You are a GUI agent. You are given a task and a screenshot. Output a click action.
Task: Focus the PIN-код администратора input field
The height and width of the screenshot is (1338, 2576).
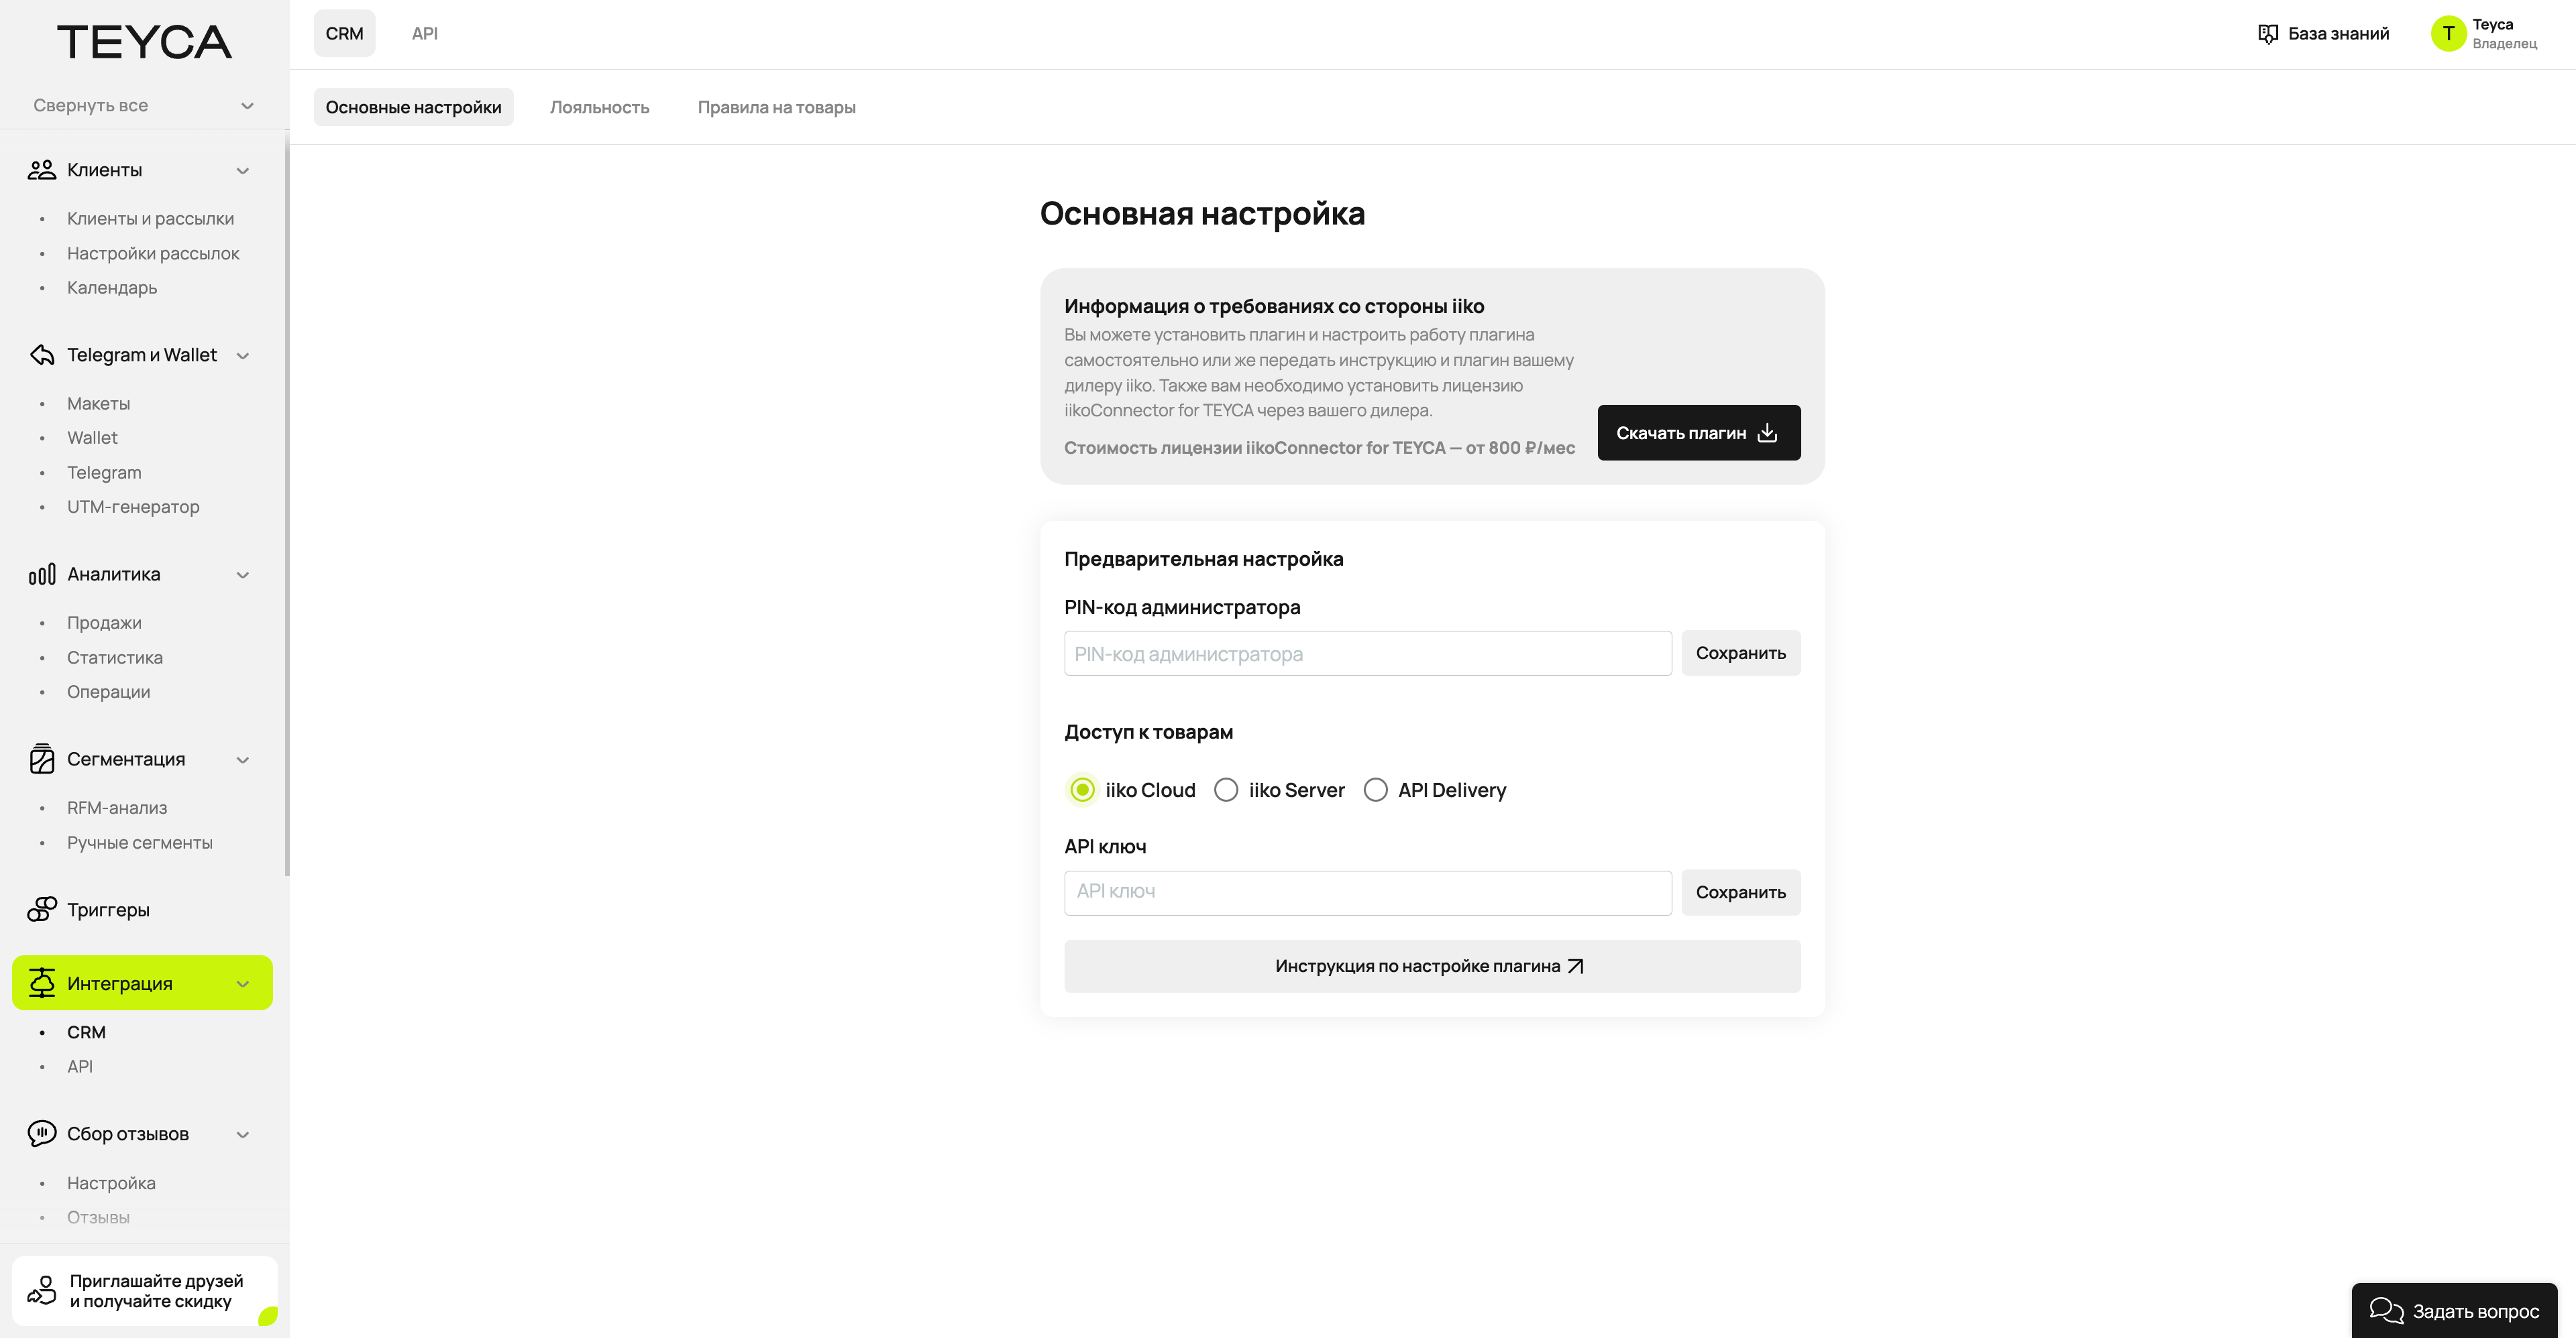tap(1367, 654)
